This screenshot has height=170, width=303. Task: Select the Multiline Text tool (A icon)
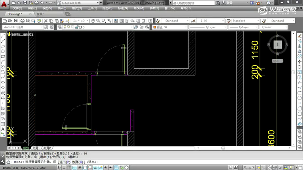(3, 129)
